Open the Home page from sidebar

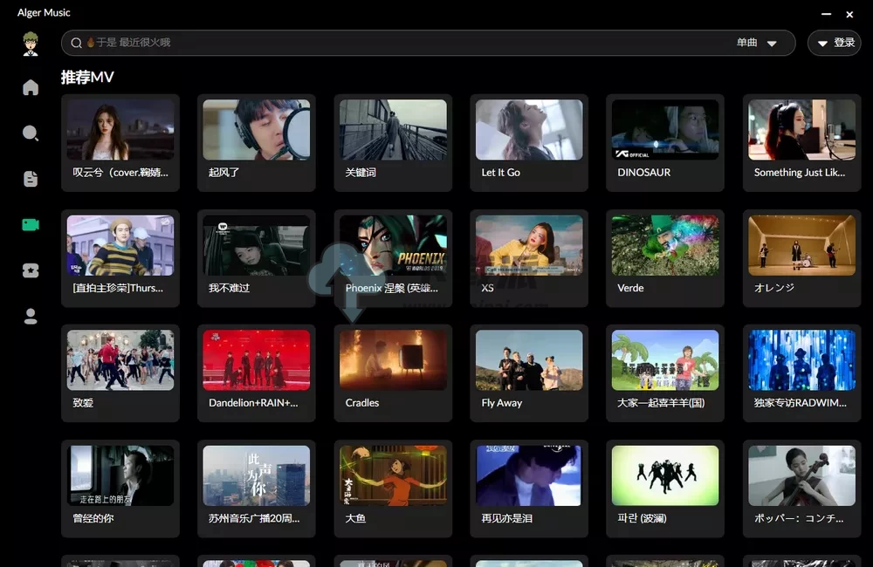31,87
